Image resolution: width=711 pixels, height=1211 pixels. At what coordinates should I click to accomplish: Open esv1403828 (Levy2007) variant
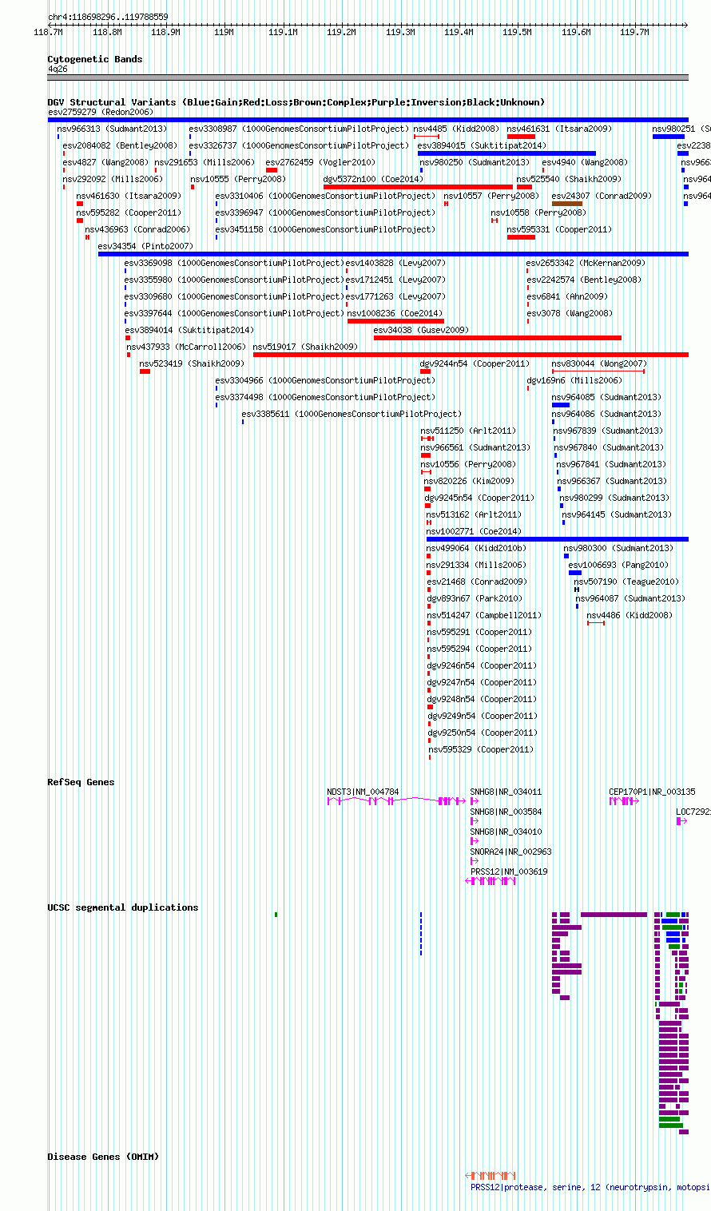point(395,263)
